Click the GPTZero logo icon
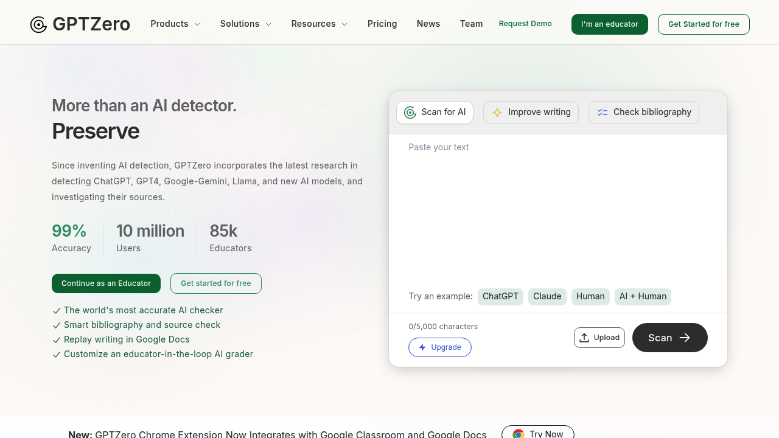This screenshot has width=779, height=438. pyautogui.click(x=38, y=24)
